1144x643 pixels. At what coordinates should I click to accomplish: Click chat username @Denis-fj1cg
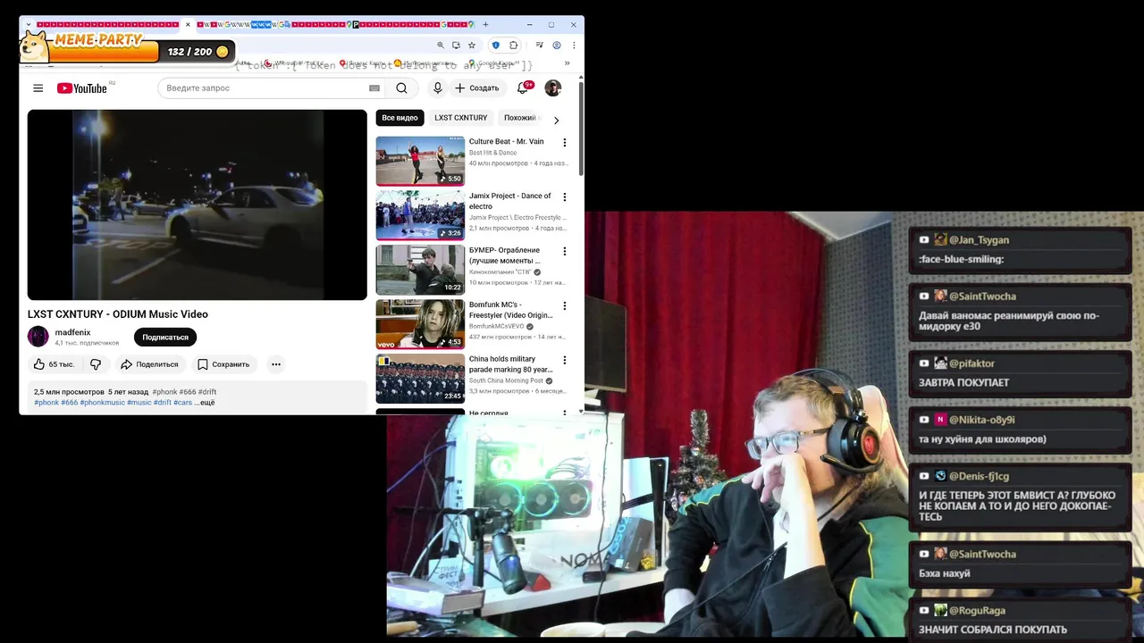[x=979, y=476]
